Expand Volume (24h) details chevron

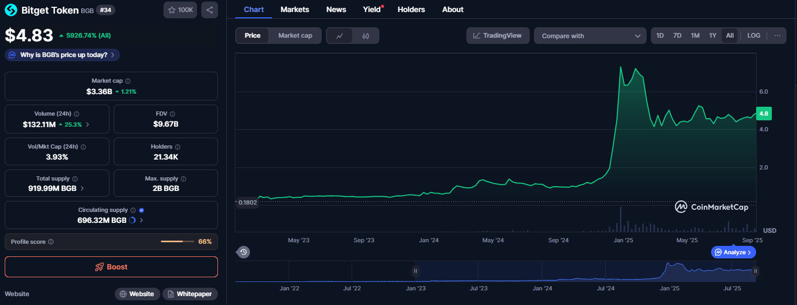pyautogui.click(x=88, y=125)
